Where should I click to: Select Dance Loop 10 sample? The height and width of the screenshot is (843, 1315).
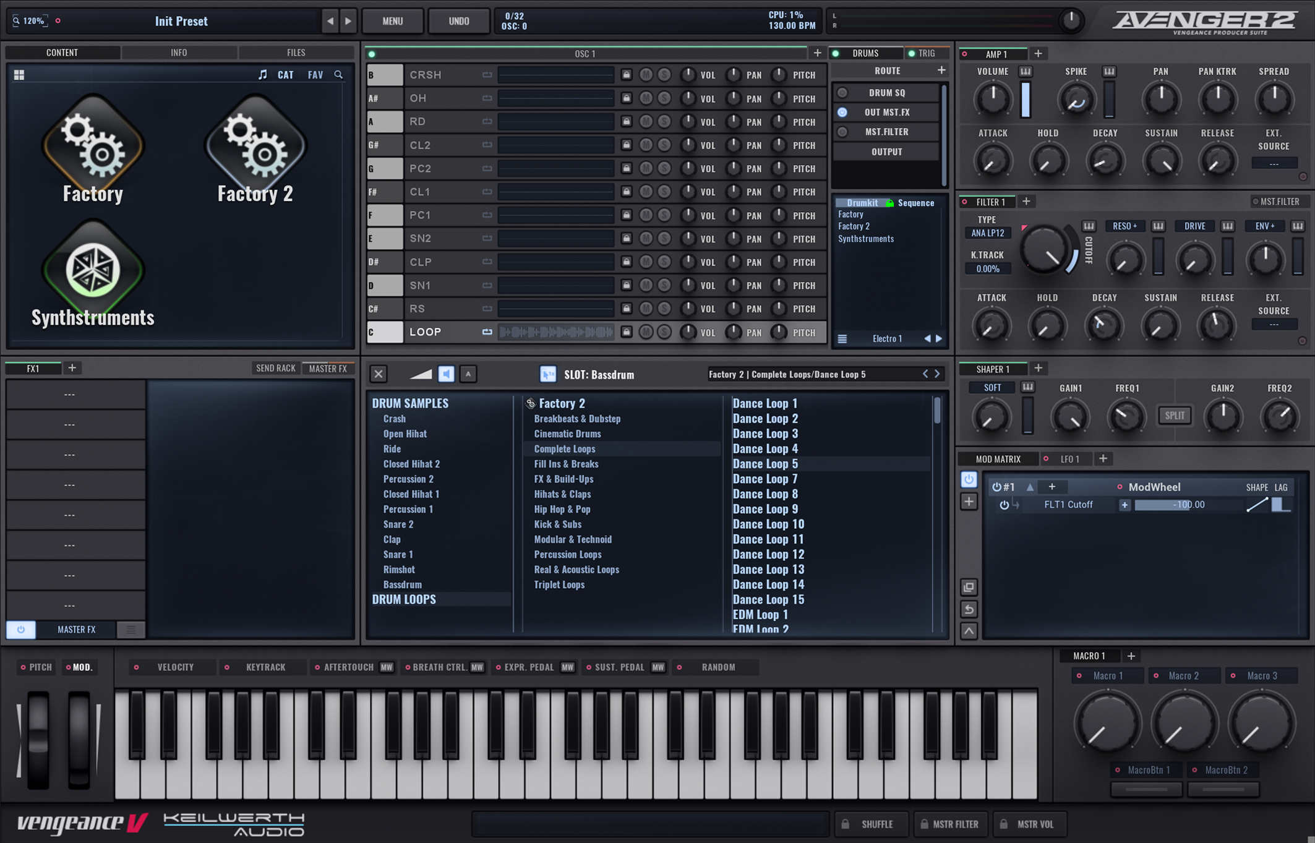point(768,524)
